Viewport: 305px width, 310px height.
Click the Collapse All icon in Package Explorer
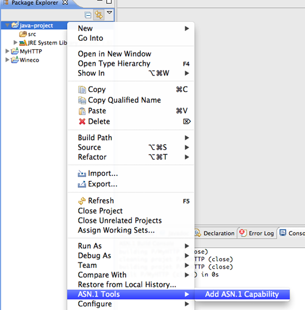pyautogui.click(x=88, y=15)
